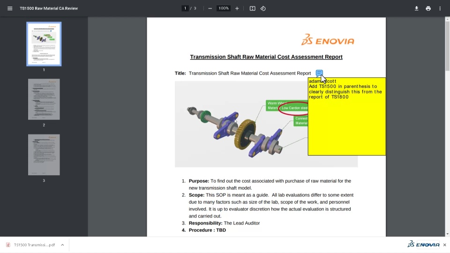Select page 2 thumbnail
450x253 pixels.
tap(44, 99)
